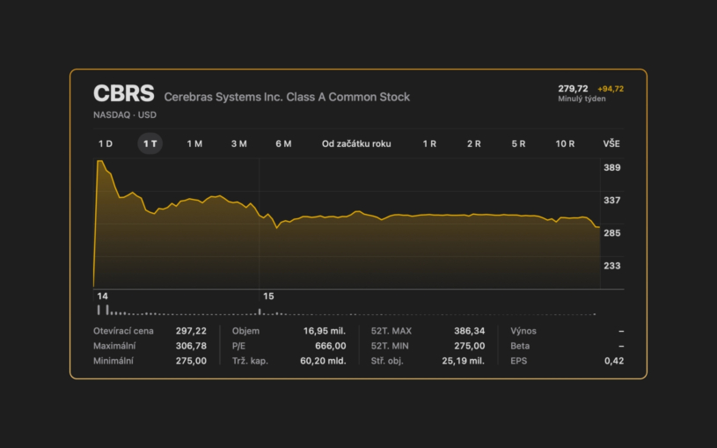Click the Cerebras Systems company name
The width and height of the screenshot is (717, 448).
[287, 97]
